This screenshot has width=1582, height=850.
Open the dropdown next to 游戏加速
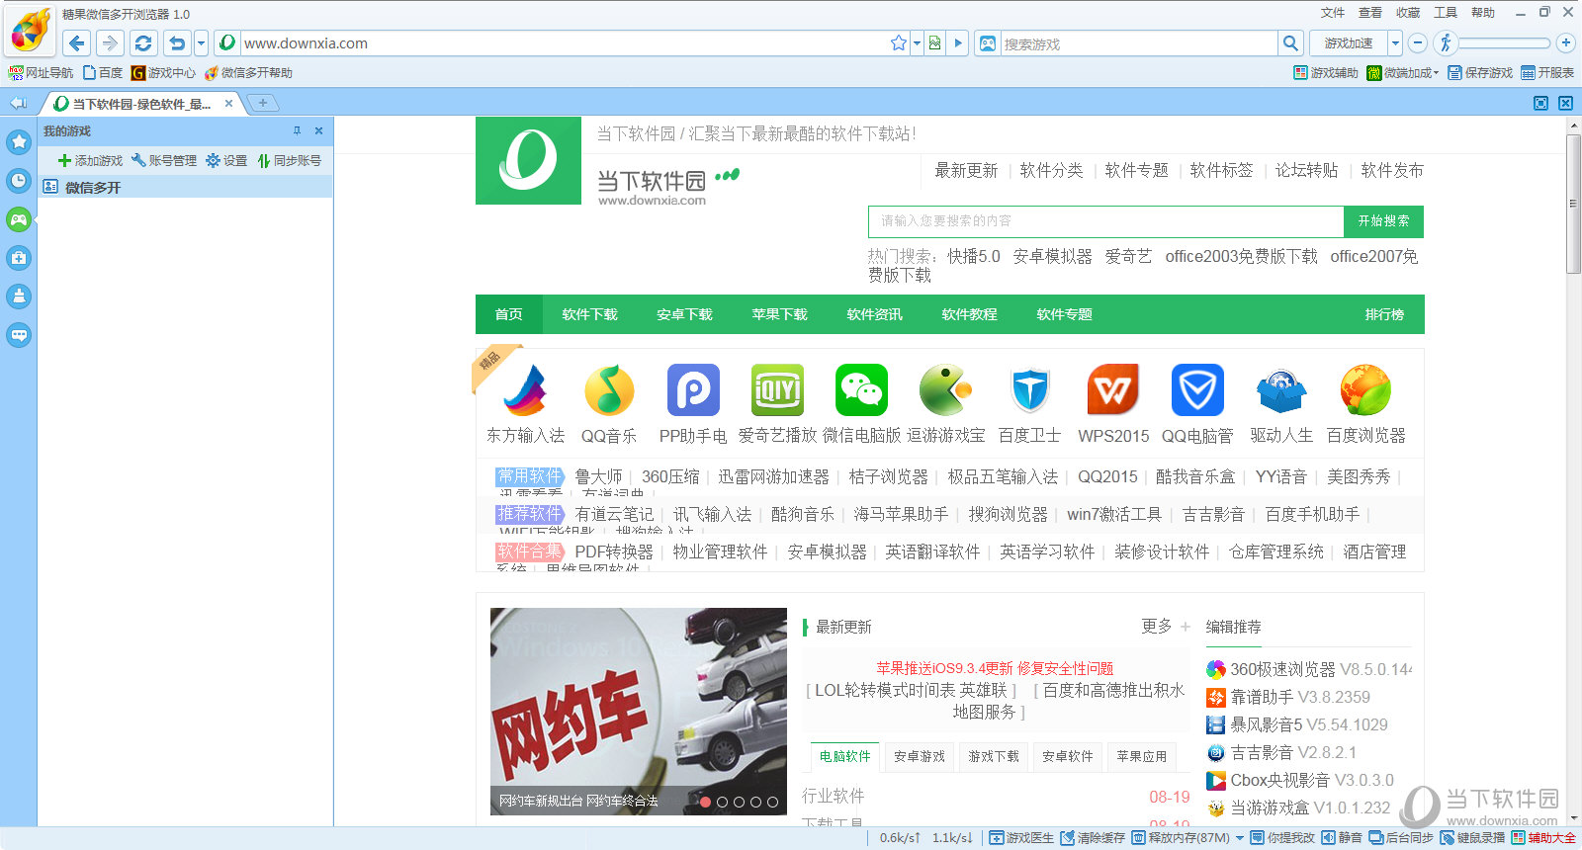(x=1395, y=42)
